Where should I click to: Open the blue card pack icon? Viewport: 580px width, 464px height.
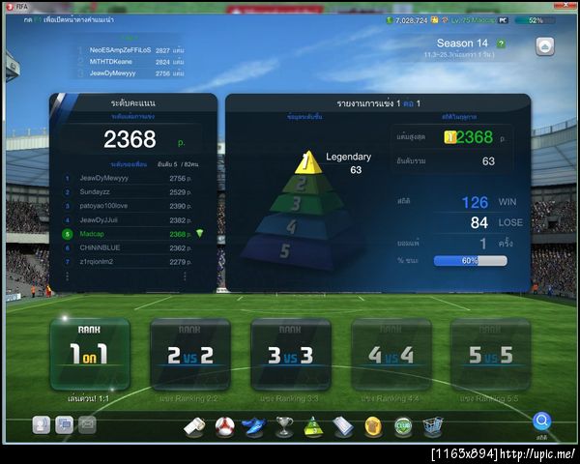pyautogui.click(x=343, y=426)
